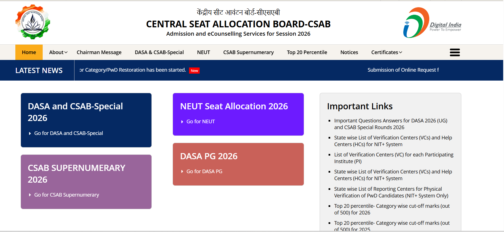The image size is (504, 232).
Task: Click arrow beside Go for NEUT
Action: (x=182, y=122)
